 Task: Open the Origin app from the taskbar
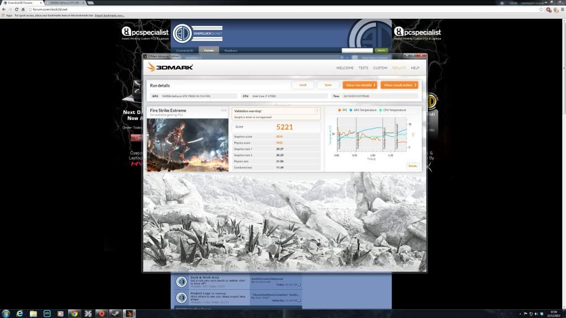click(x=102, y=314)
